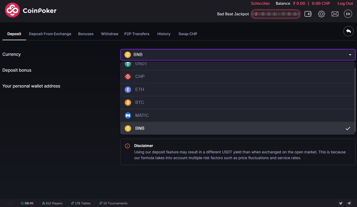Click the 08:45 clock text
The height and width of the screenshot is (207, 357).
[x=29, y=203]
